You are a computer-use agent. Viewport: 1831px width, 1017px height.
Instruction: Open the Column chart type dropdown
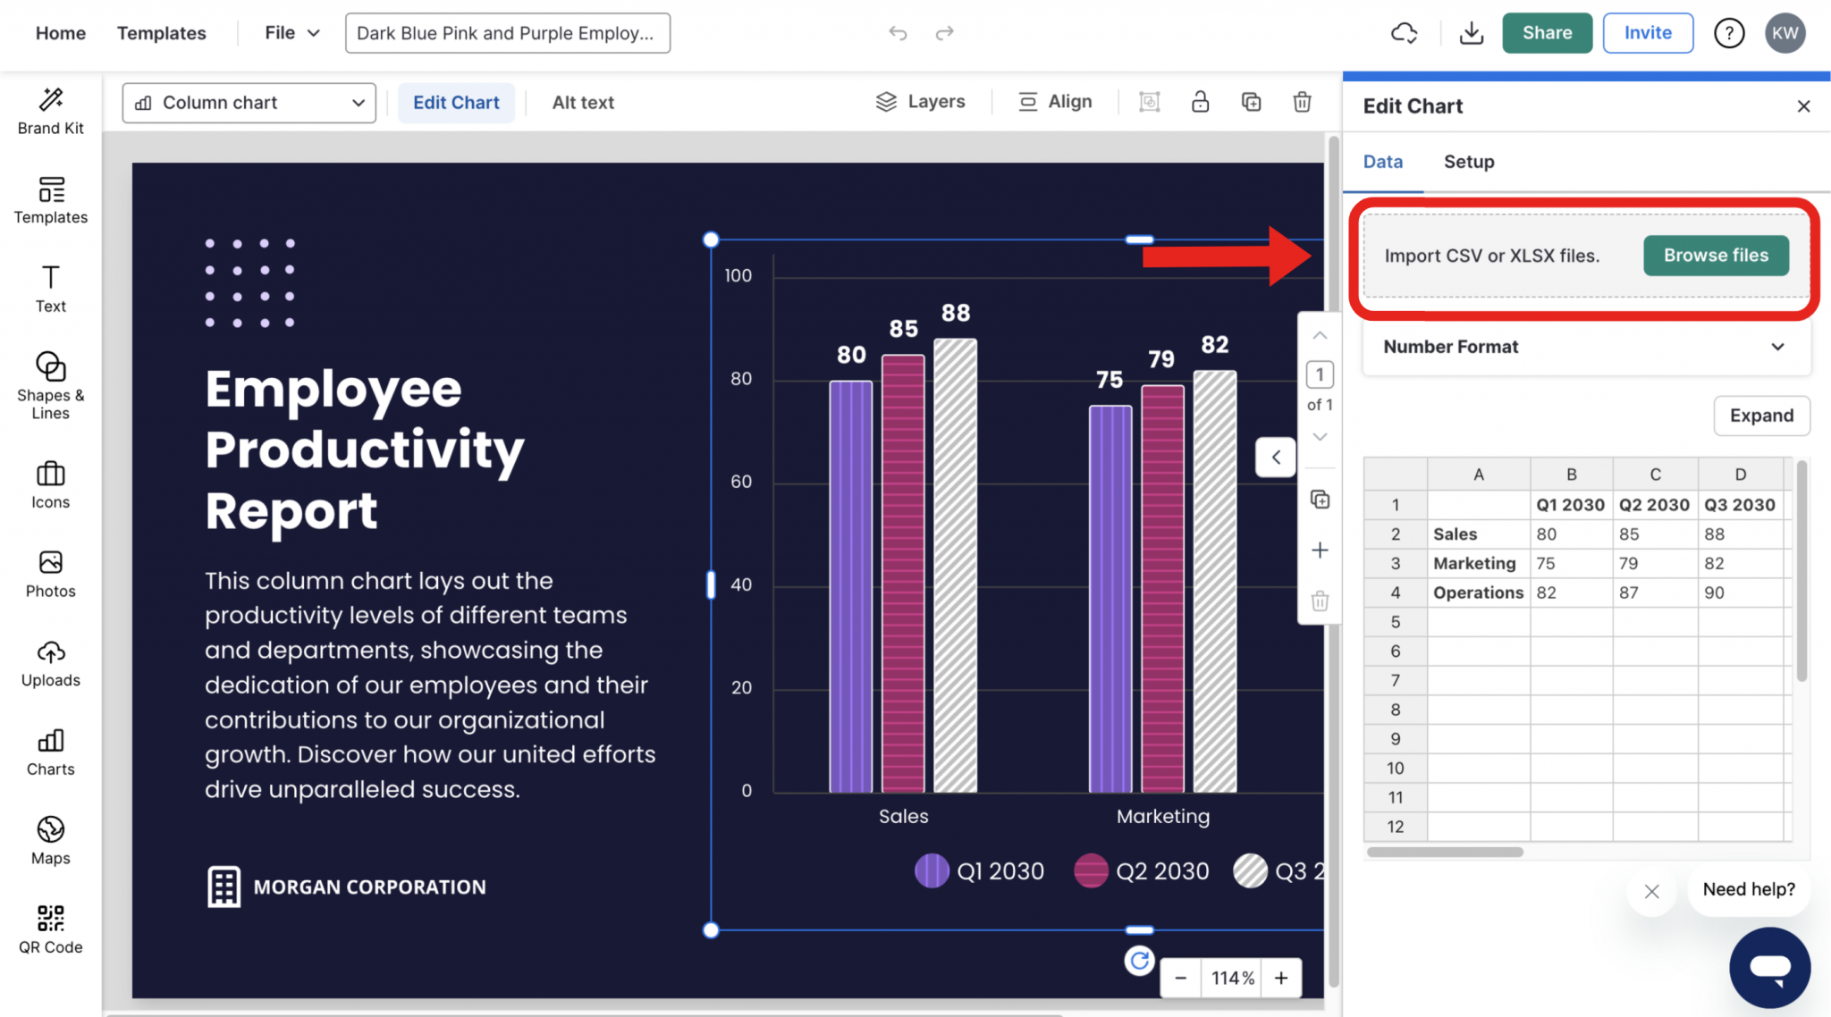[248, 102]
